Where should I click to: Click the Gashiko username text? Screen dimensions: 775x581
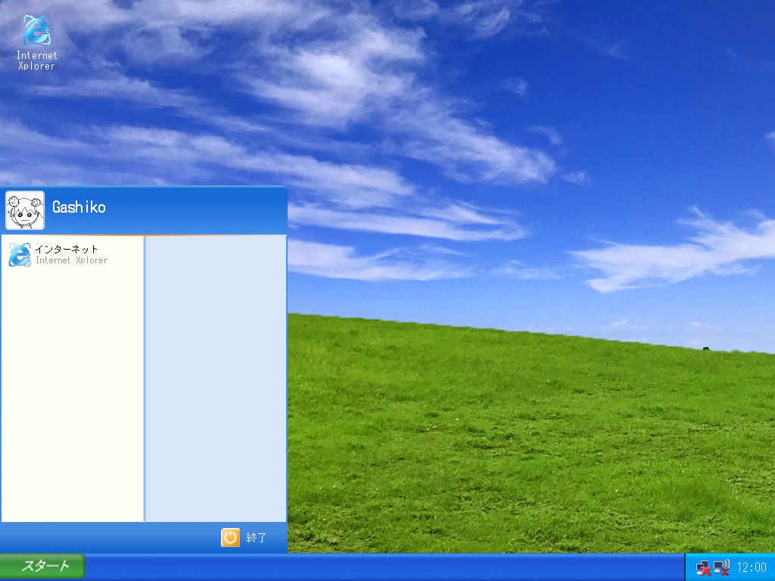click(x=79, y=207)
